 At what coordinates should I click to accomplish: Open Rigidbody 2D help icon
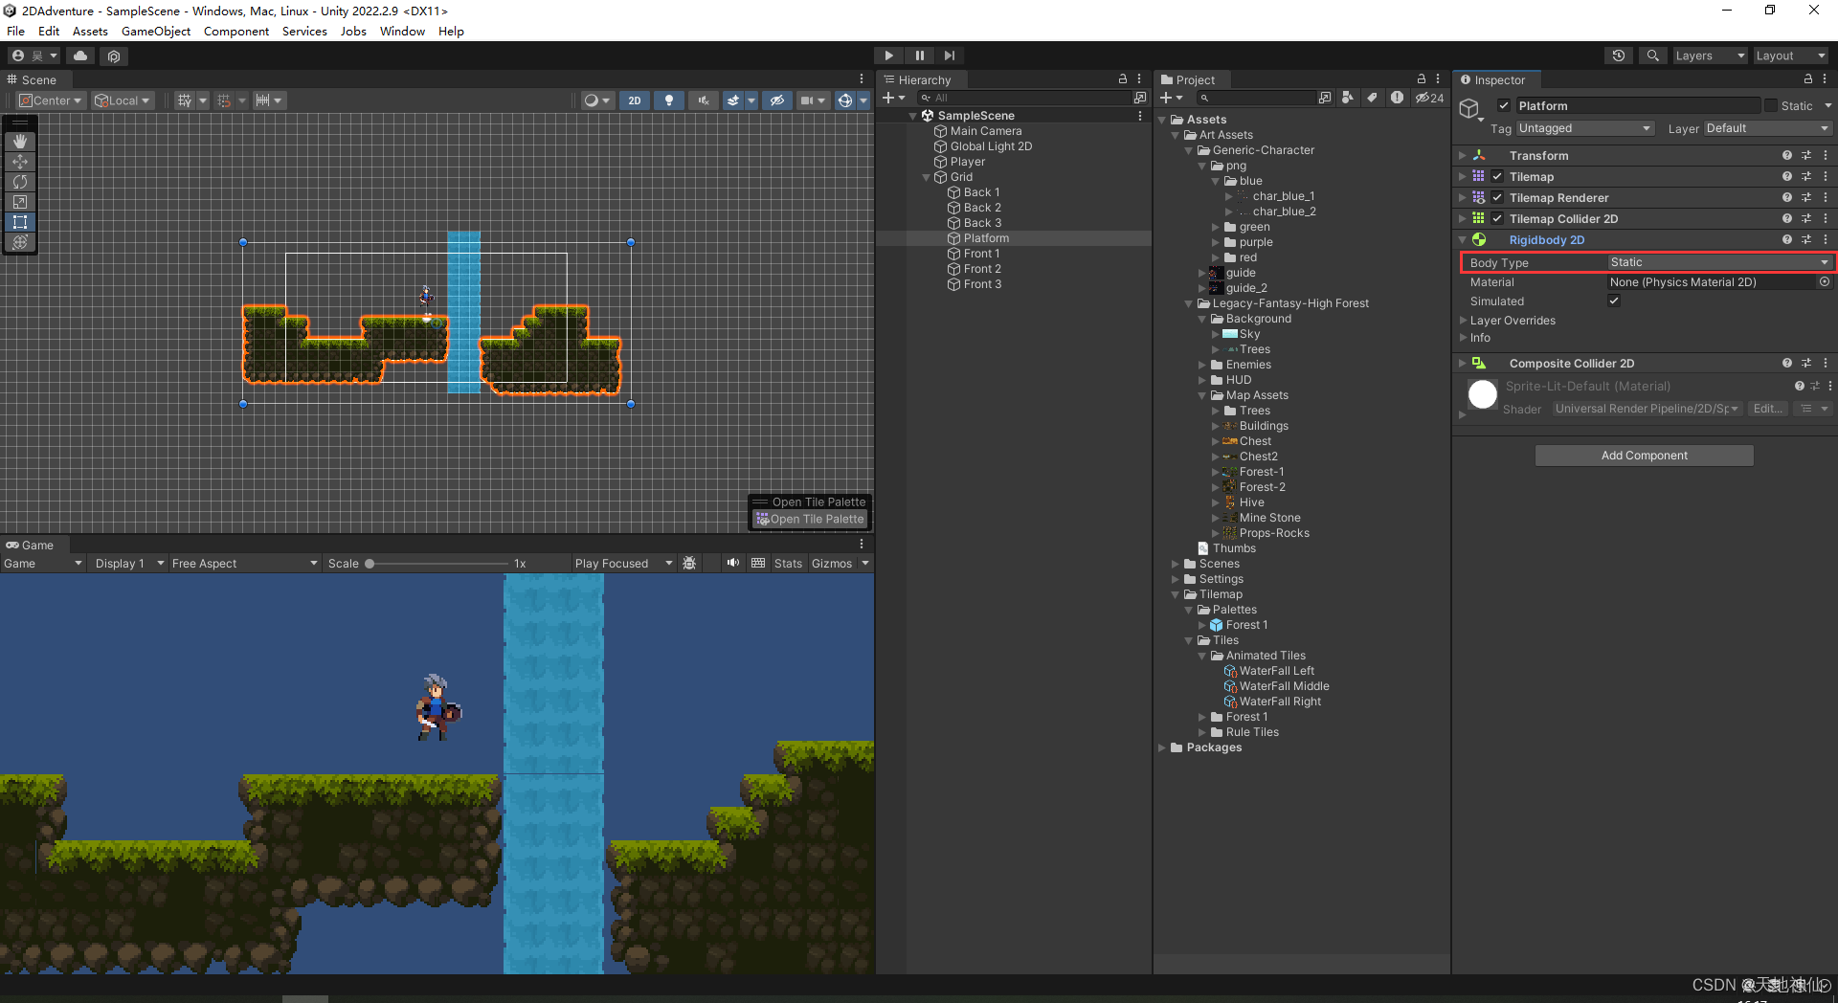pyautogui.click(x=1786, y=240)
